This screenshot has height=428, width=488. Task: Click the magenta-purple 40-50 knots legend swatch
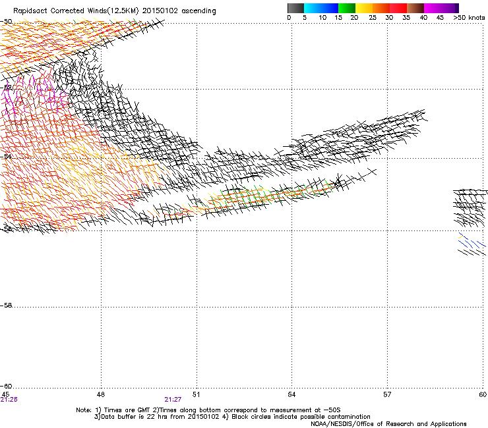click(441, 8)
